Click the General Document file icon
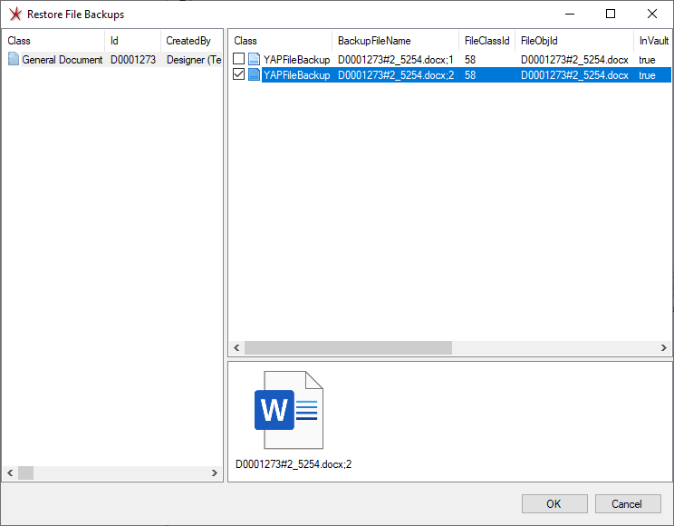The width and height of the screenshot is (674, 526). pyautogui.click(x=14, y=60)
